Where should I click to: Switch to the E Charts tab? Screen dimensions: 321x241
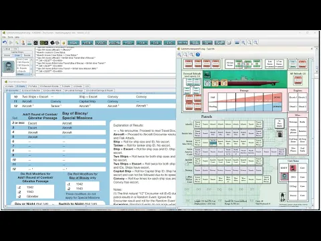(21, 86)
